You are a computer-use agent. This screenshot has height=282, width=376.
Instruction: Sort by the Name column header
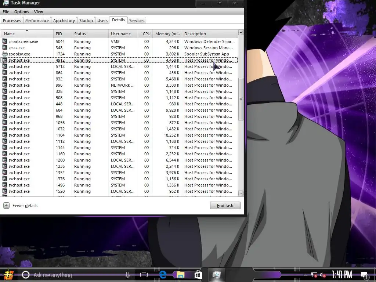[27, 34]
